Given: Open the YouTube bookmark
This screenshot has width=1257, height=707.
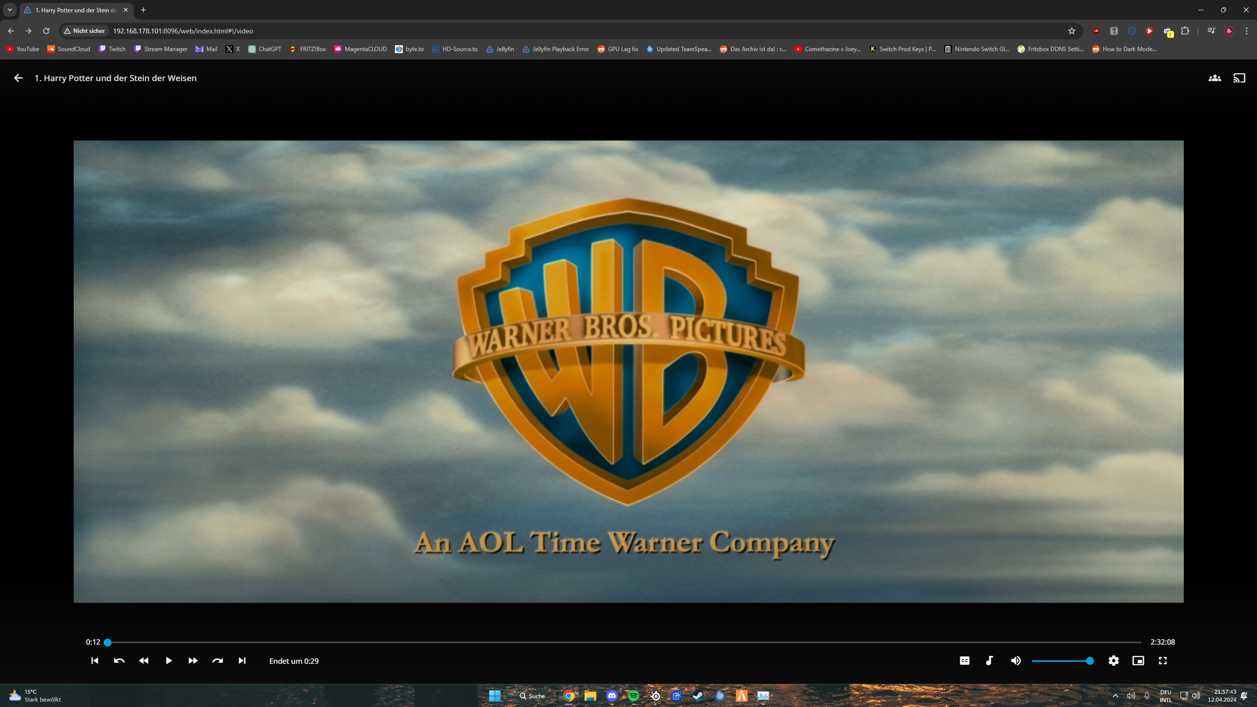Looking at the screenshot, I should (x=23, y=49).
